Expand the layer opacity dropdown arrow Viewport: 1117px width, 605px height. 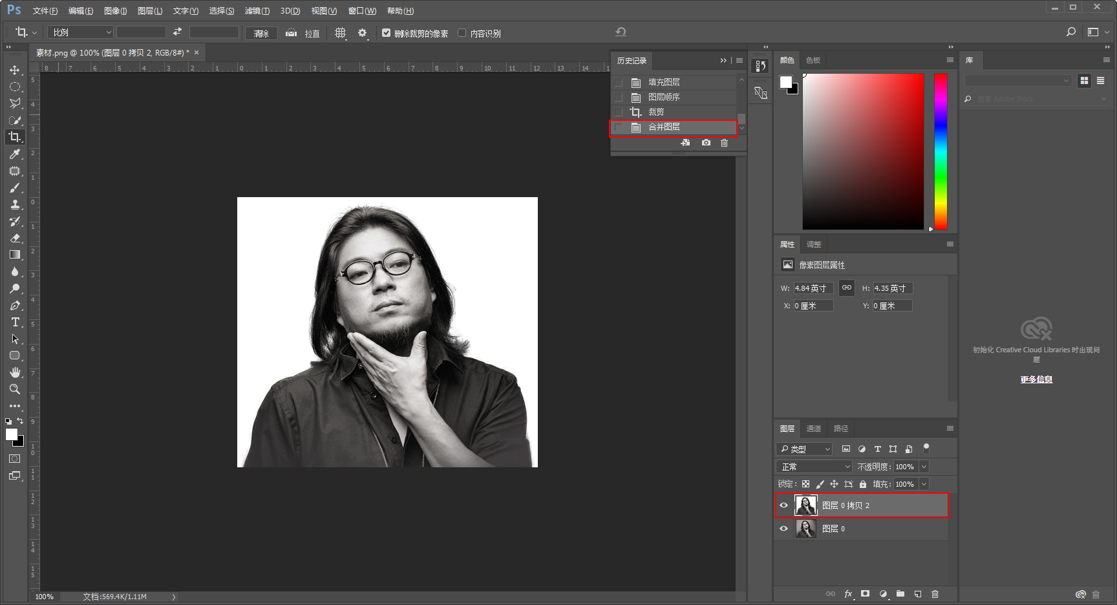click(924, 467)
